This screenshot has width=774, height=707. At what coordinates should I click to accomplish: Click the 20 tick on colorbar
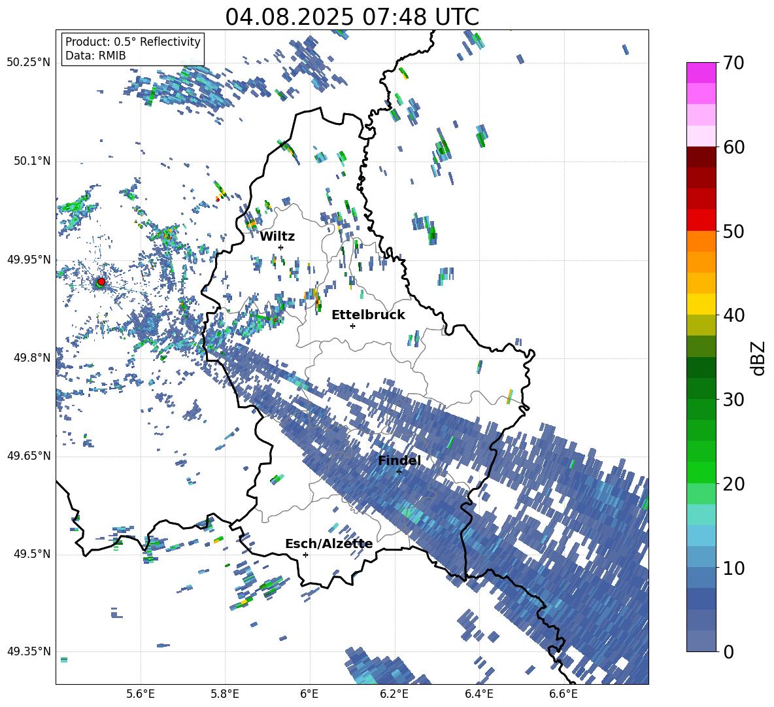pyautogui.click(x=733, y=484)
